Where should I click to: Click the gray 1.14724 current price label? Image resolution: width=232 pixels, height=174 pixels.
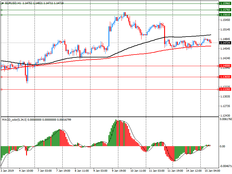225,43
